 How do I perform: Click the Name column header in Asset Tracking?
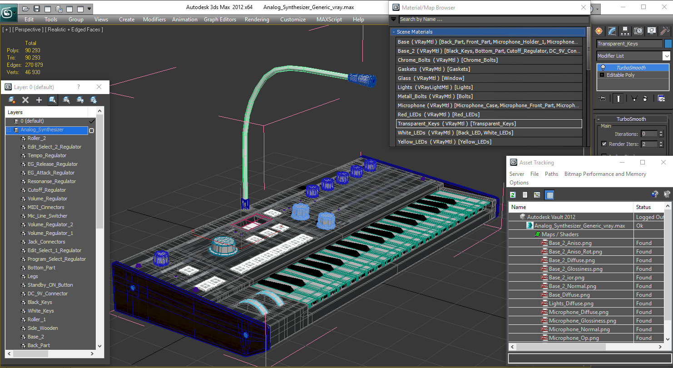pos(571,207)
